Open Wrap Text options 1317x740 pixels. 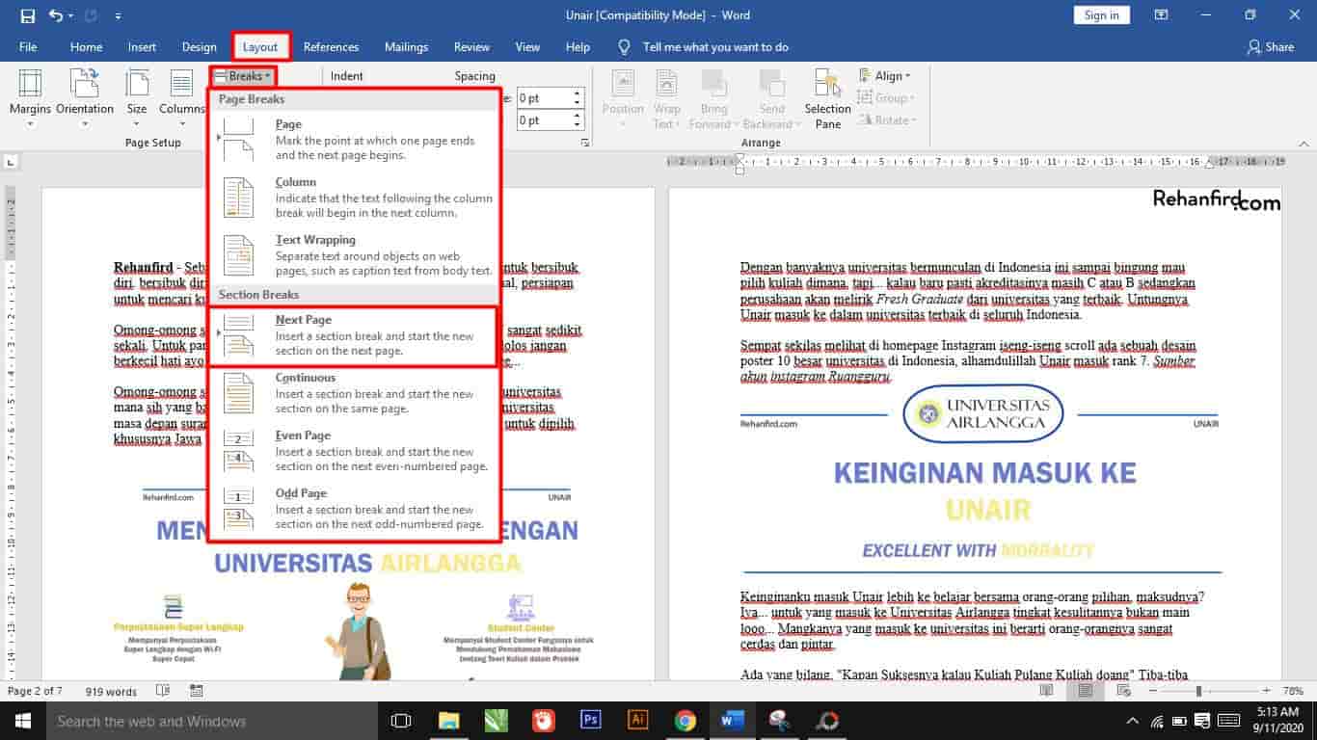click(x=666, y=99)
